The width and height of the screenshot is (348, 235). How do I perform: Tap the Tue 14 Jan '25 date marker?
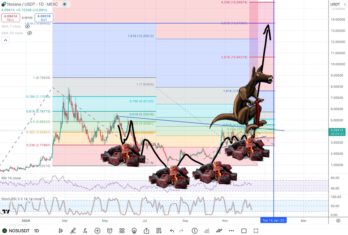point(274,220)
